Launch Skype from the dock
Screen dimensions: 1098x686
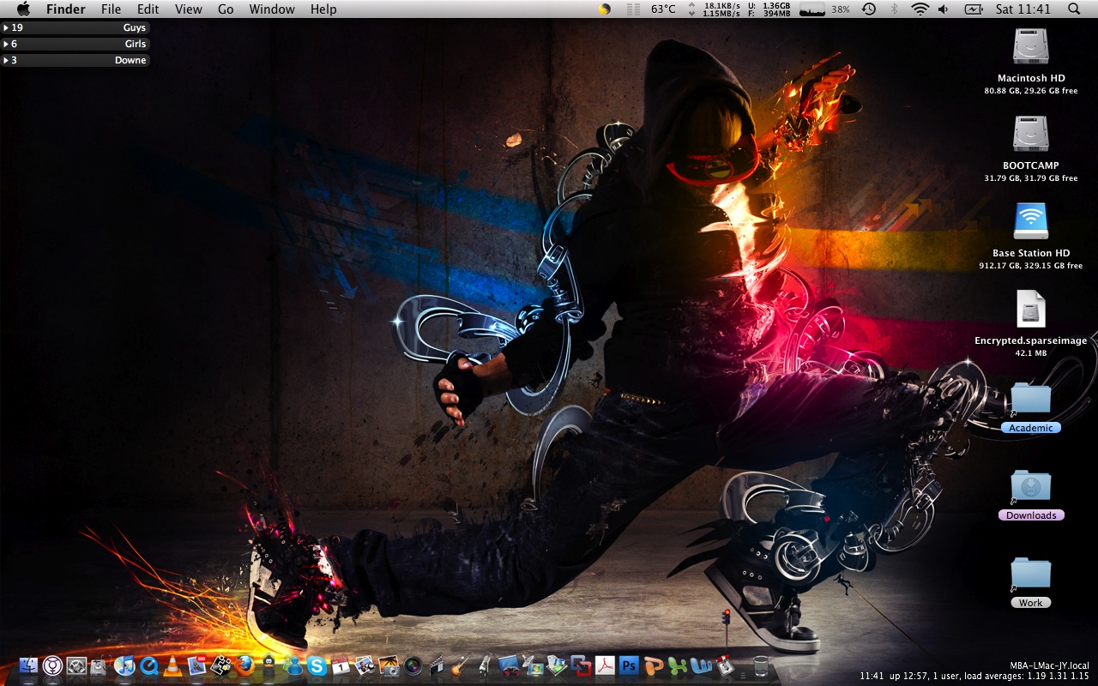tap(317, 665)
